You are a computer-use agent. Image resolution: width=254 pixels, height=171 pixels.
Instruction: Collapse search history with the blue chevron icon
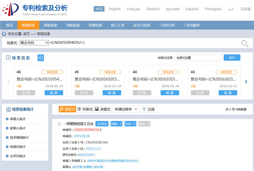click(x=41, y=58)
